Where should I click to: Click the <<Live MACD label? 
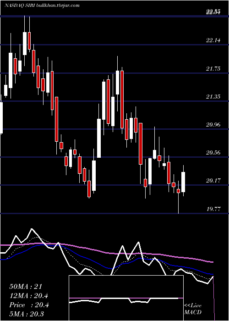tap(193, 309)
